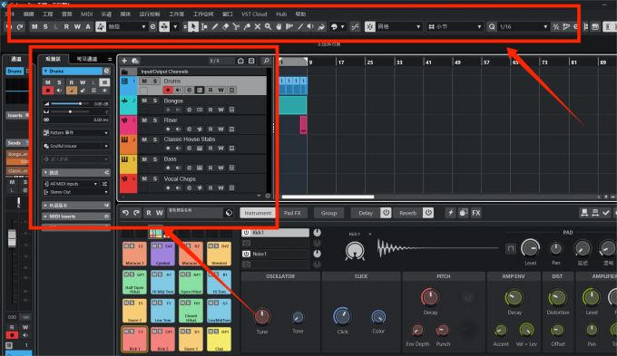Click the redo arrow in top toolbar
617x356 pixels.
(x=20, y=26)
